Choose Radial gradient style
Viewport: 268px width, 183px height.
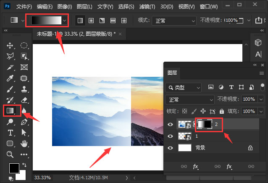(91, 21)
